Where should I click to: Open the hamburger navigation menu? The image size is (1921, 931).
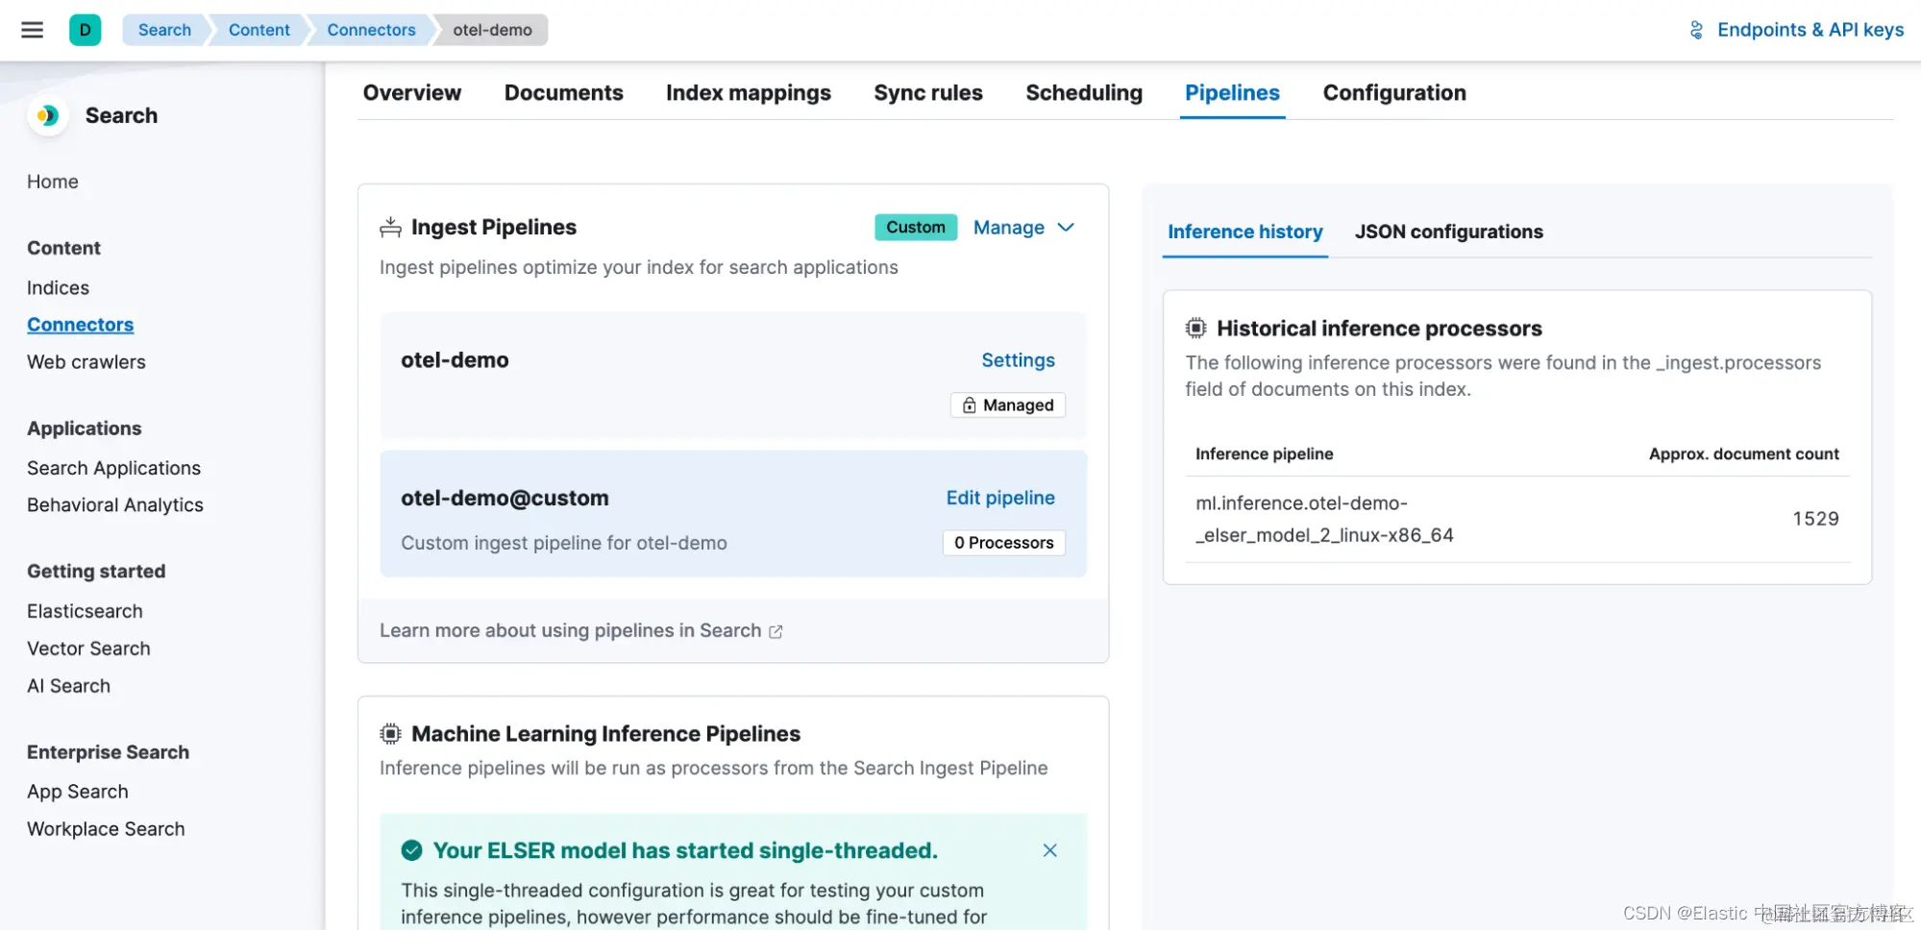pos(33,30)
